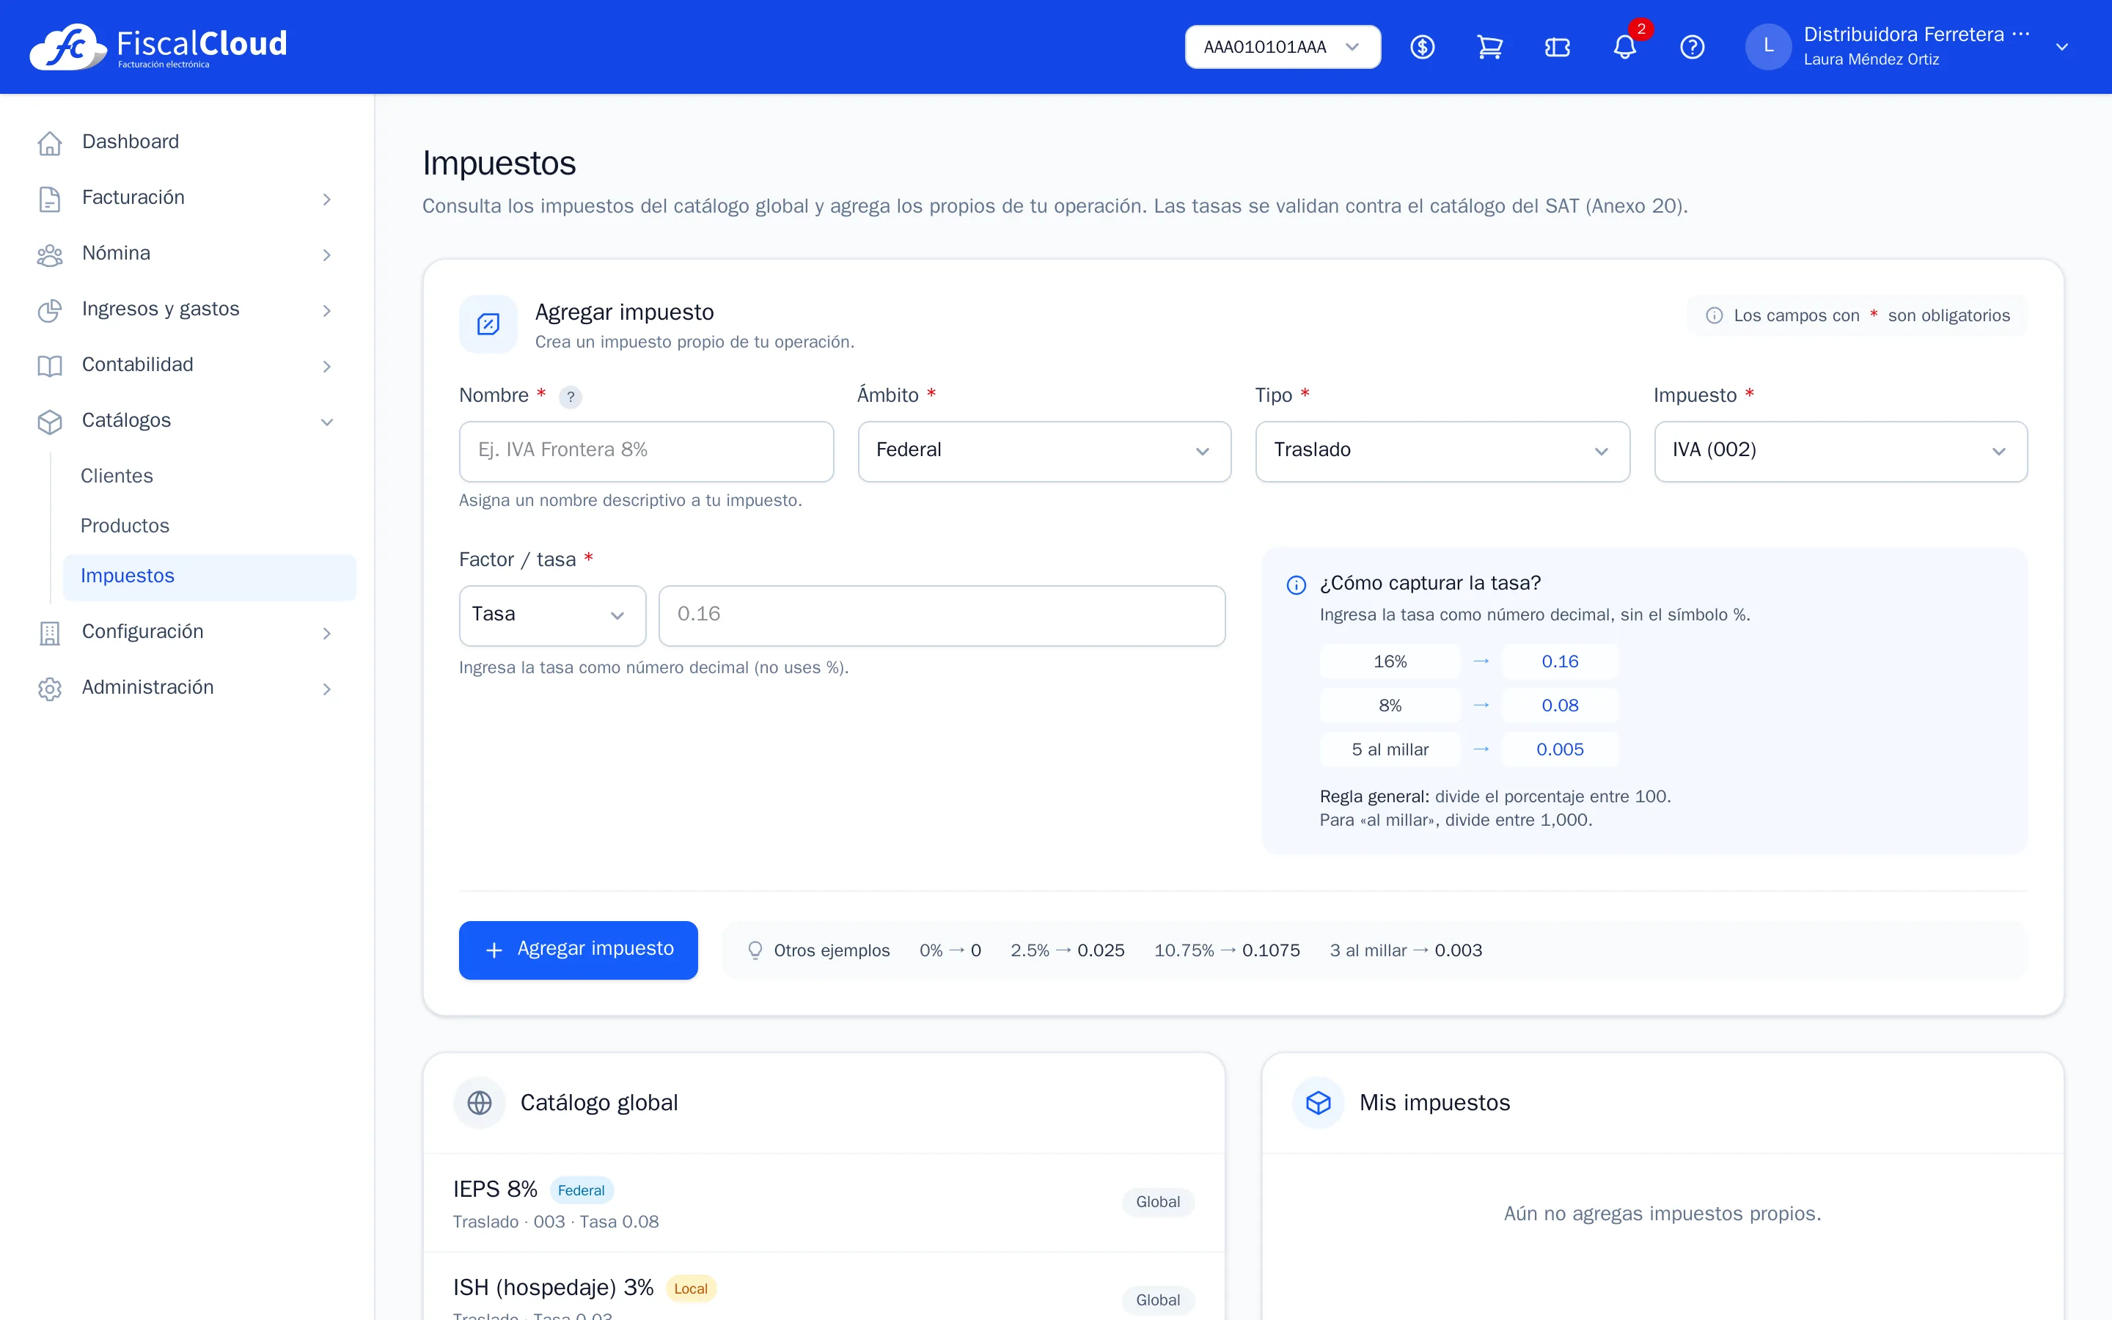Click the Federal tag on IEPS 8%
2112x1320 pixels.
[x=582, y=1191]
